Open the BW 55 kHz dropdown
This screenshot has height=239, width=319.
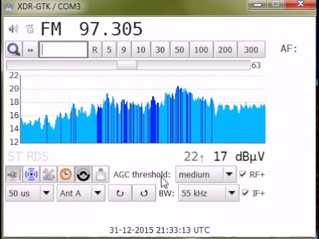(x=209, y=193)
